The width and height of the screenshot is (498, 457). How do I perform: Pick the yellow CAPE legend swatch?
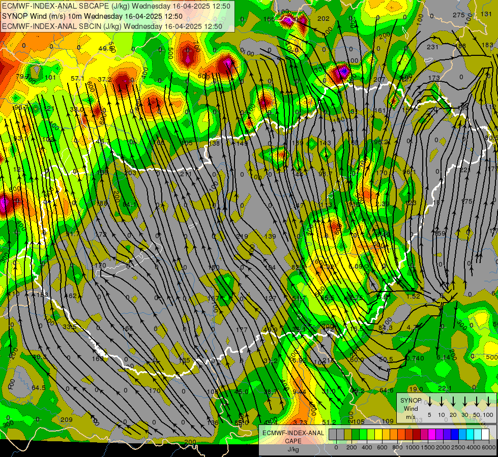point(378,435)
